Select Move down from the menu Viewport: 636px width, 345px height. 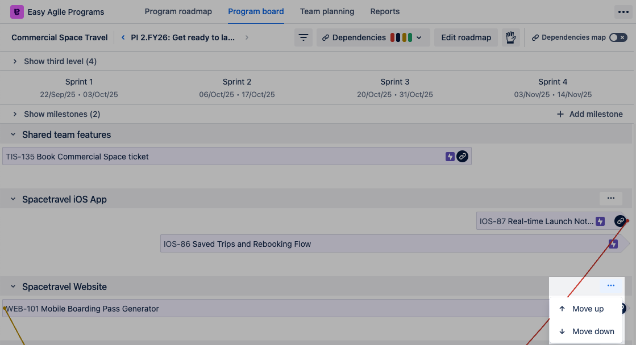coord(587,331)
